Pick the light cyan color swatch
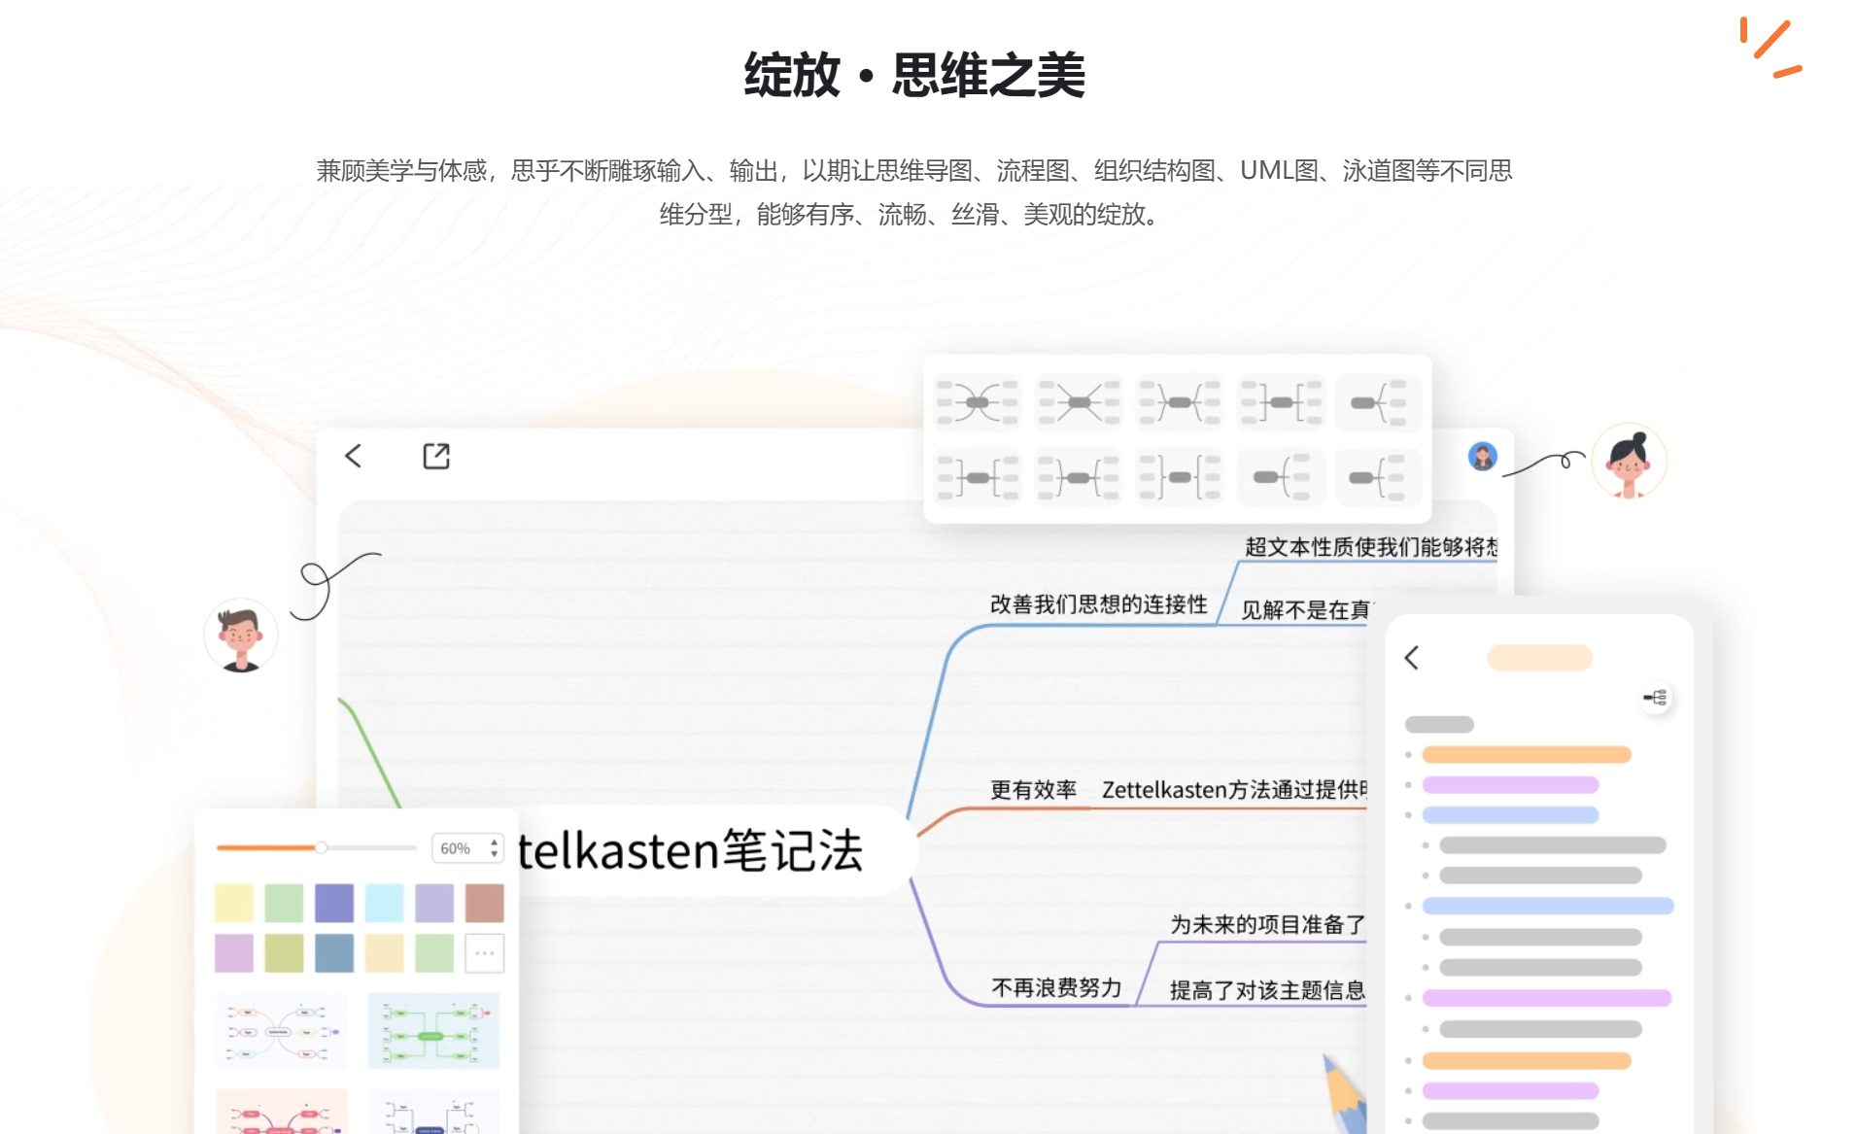 [x=384, y=903]
